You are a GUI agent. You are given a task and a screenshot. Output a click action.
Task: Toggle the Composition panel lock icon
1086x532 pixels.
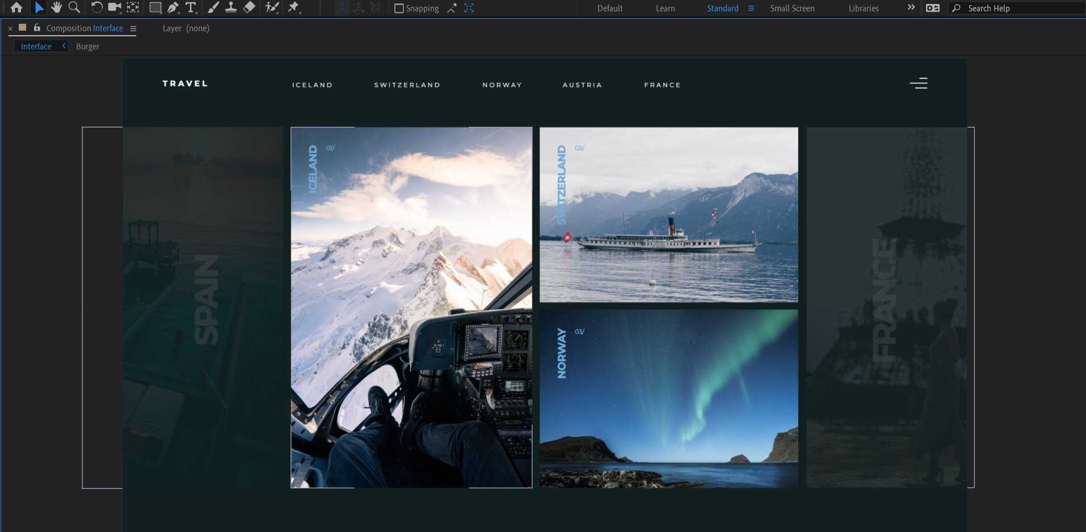click(37, 28)
